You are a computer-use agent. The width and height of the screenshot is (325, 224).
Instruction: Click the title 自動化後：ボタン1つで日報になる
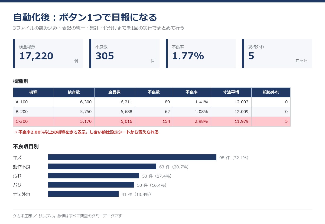[x=85, y=17]
